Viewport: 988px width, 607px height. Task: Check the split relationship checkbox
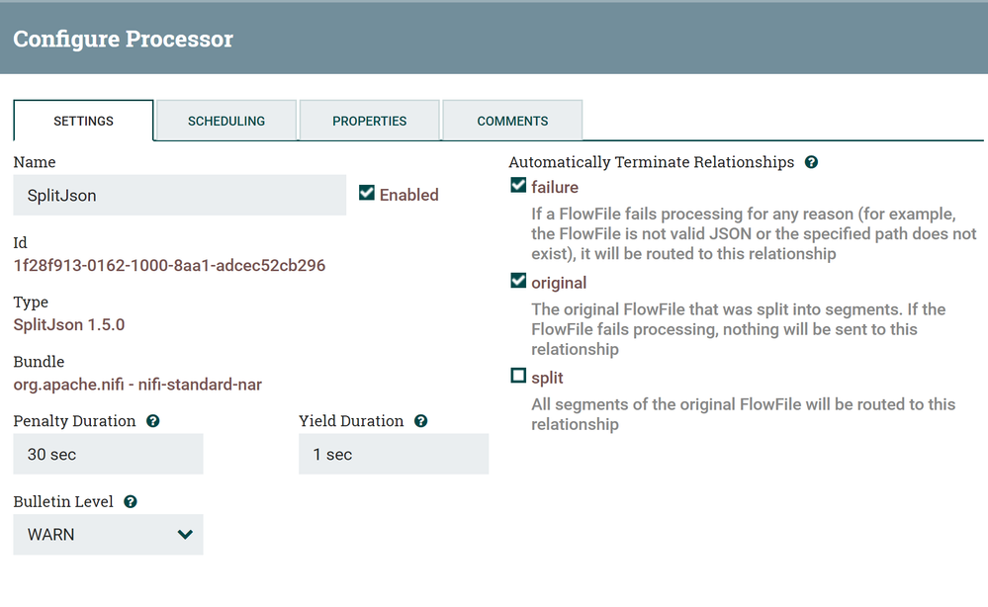click(517, 377)
